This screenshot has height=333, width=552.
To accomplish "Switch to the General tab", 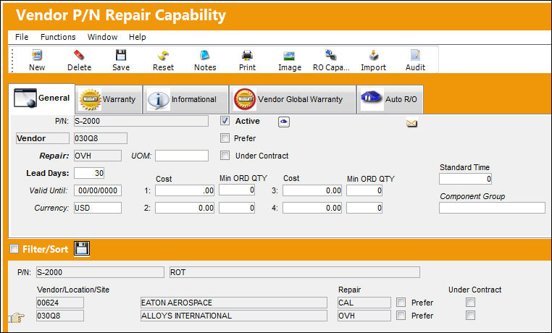I will click(41, 98).
